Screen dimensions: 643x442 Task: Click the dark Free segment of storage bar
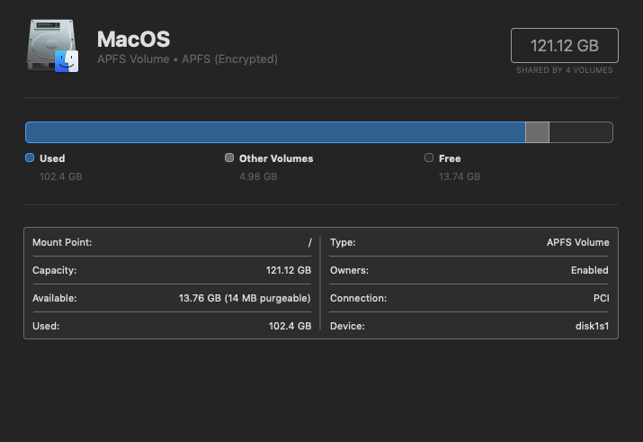pos(580,132)
